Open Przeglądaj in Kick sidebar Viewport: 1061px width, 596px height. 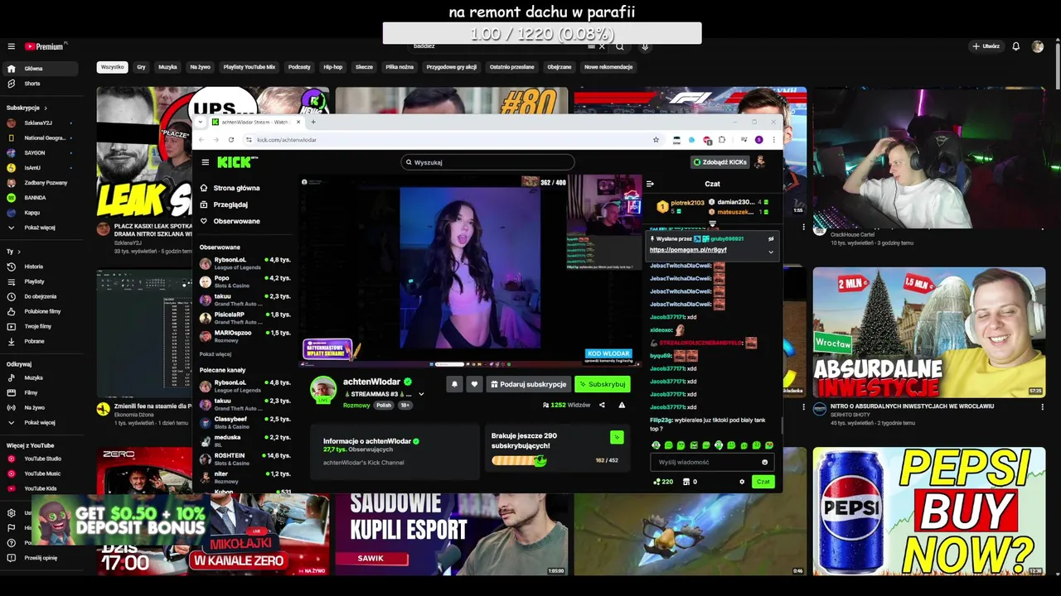coord(224,204)
